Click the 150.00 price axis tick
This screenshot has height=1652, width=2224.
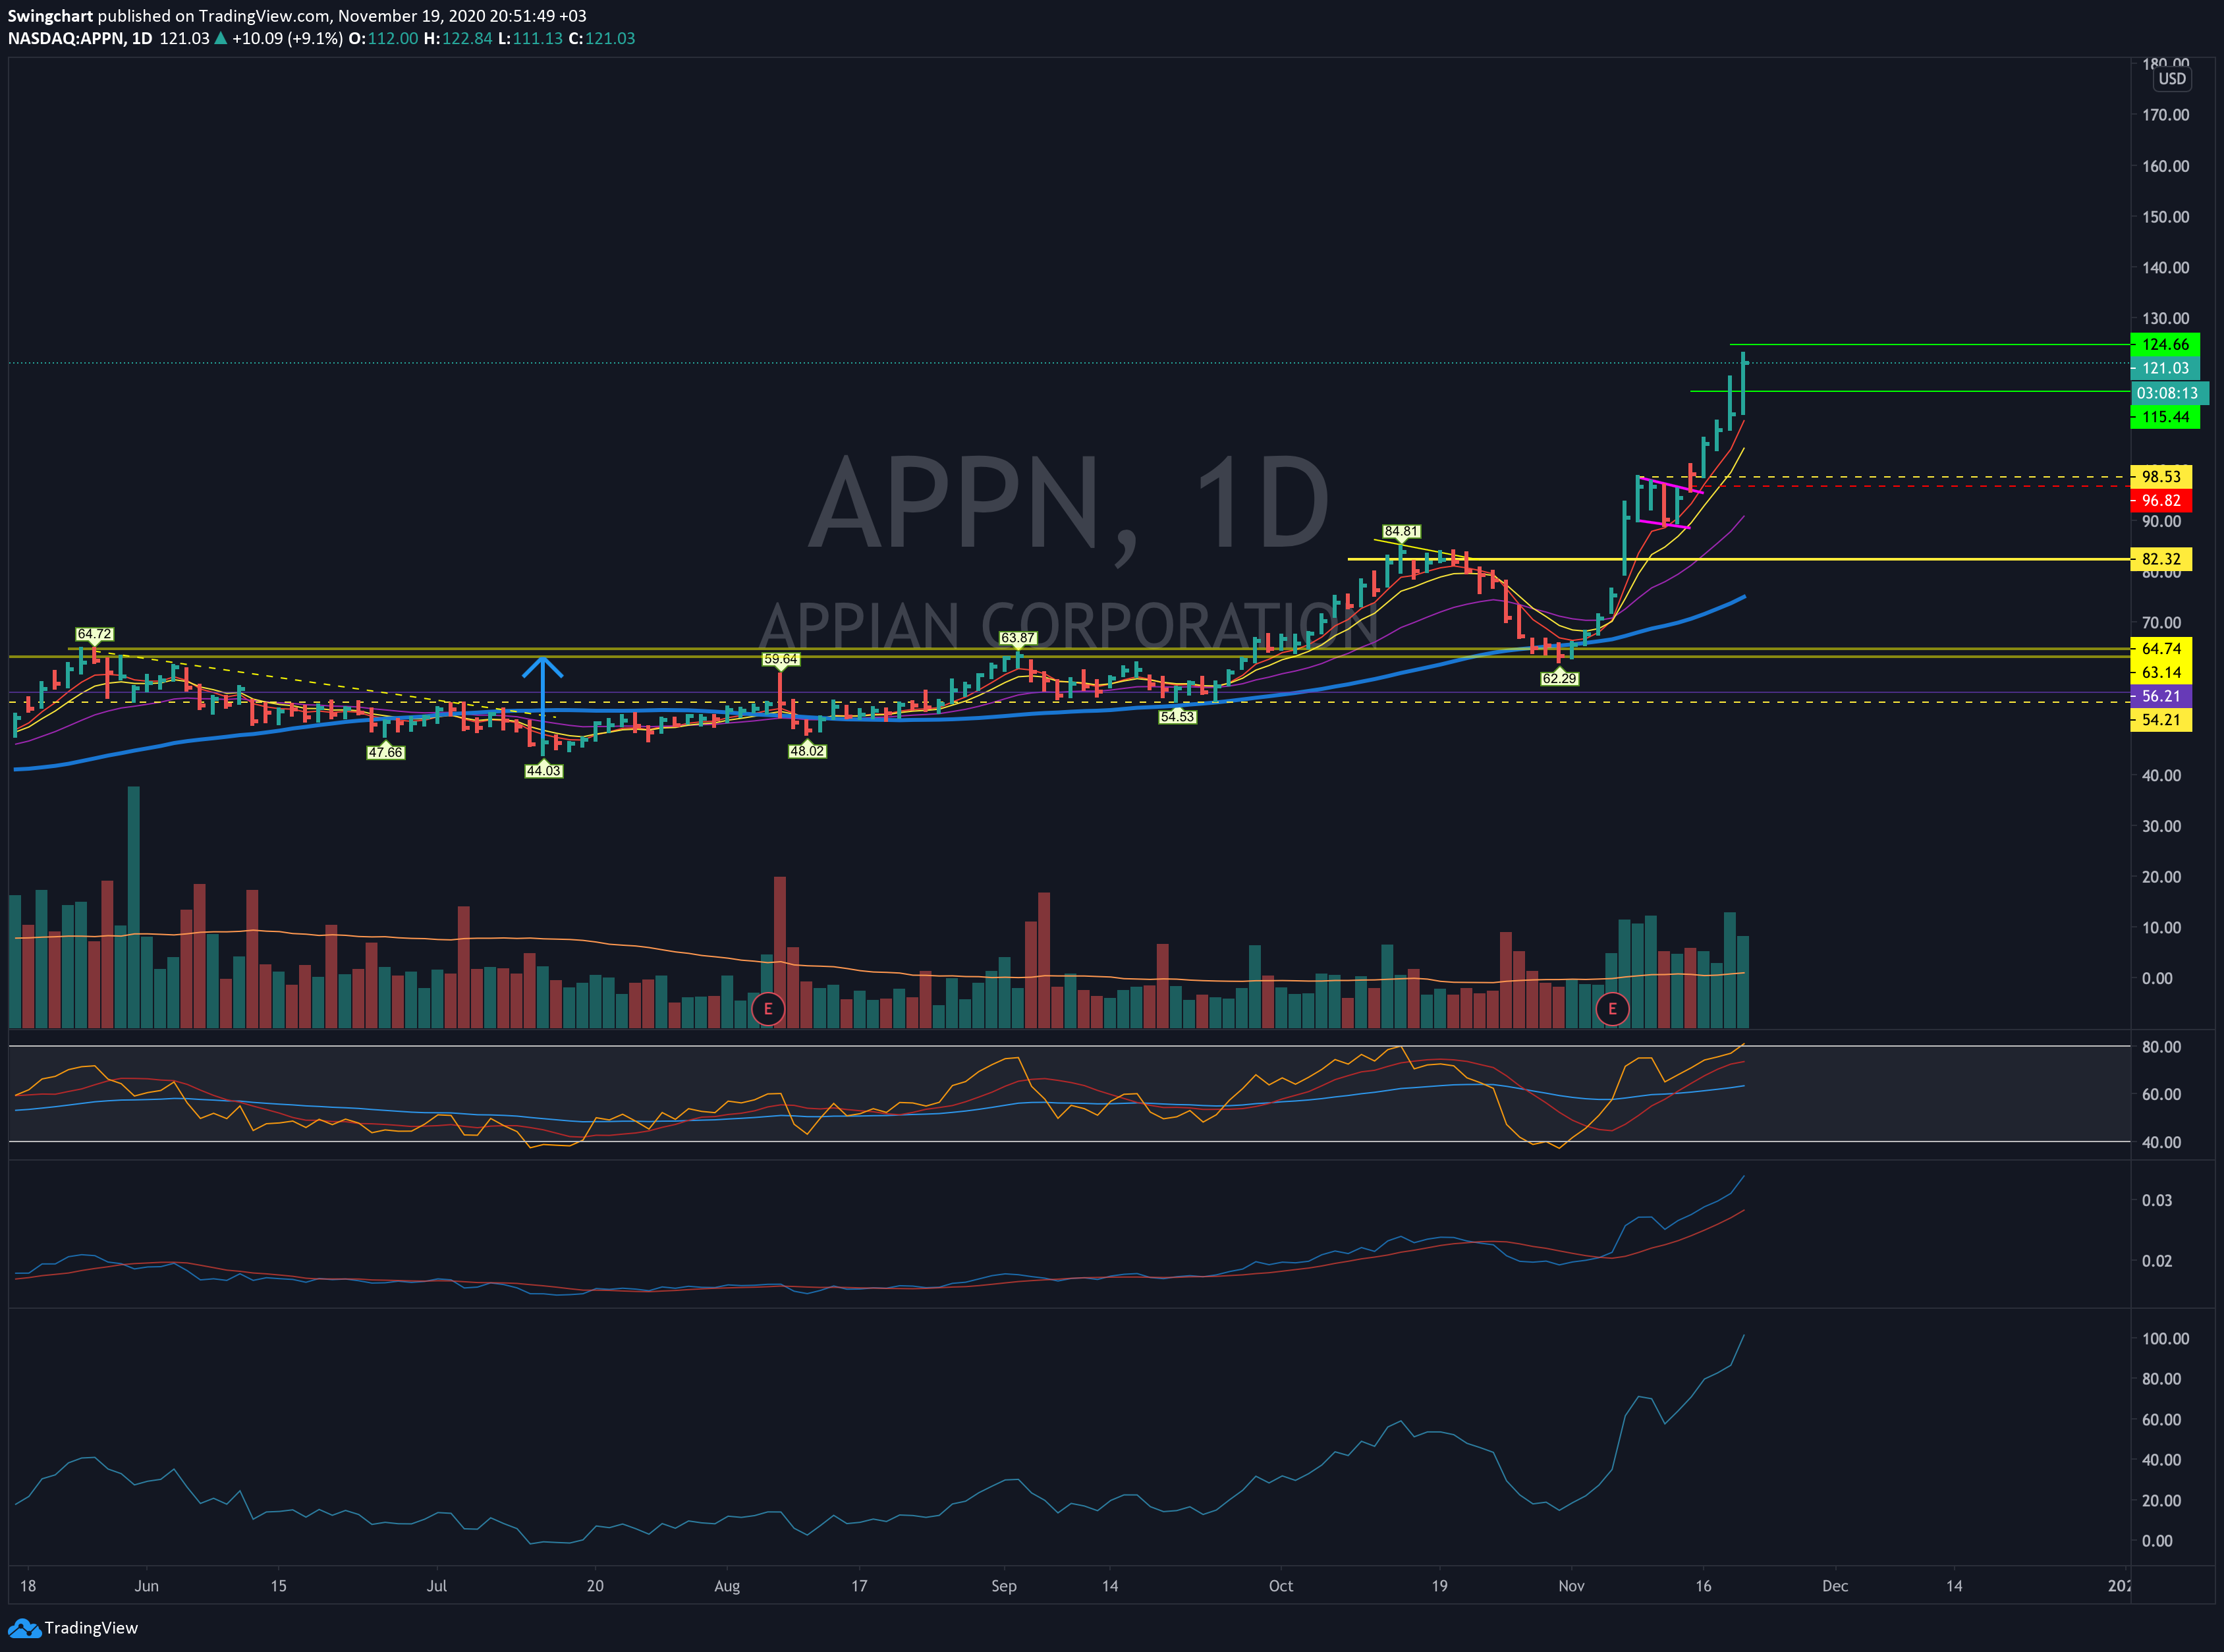click(x=2165, y=217)
